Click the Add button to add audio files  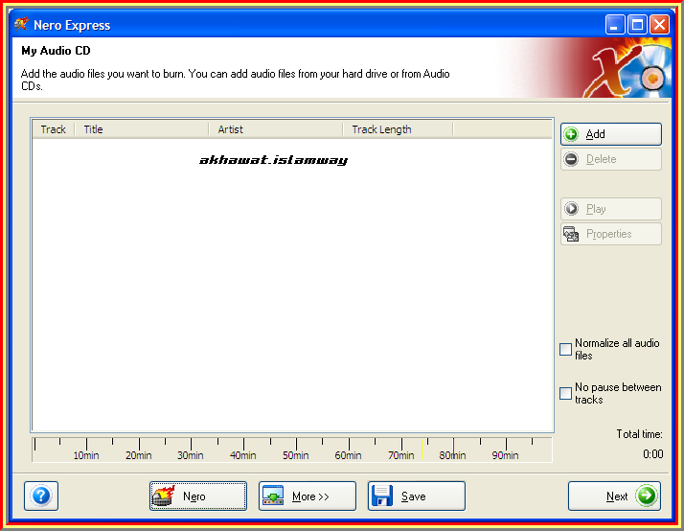tap(611, 134)
